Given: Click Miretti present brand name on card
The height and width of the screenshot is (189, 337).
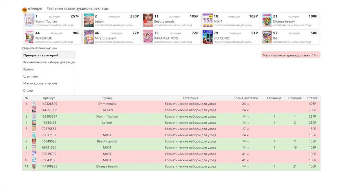Looking at the screenshot, I should pos(106,38).
